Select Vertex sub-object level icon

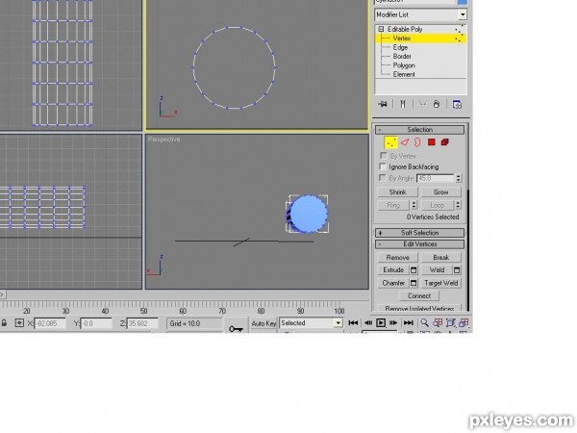click(x=390, y=142)
